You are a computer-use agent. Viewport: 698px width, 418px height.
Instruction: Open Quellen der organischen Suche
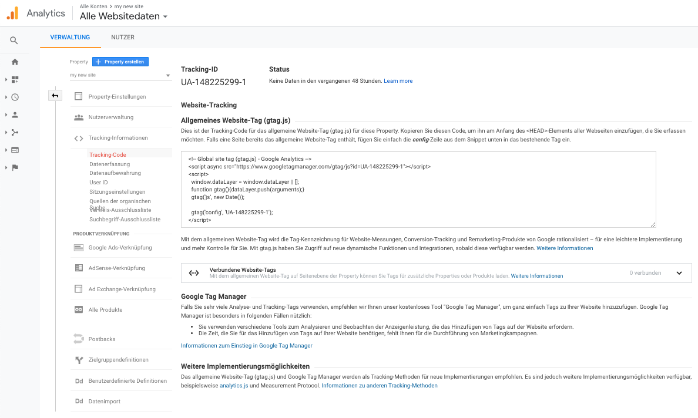point(120,201)
